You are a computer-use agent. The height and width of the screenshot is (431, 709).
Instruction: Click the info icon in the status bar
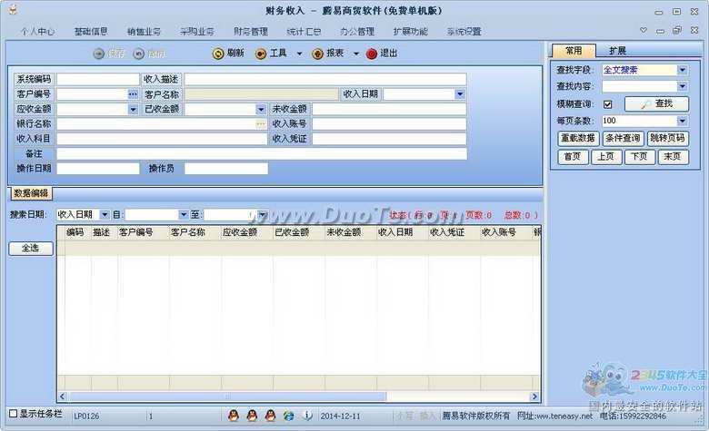307,416
